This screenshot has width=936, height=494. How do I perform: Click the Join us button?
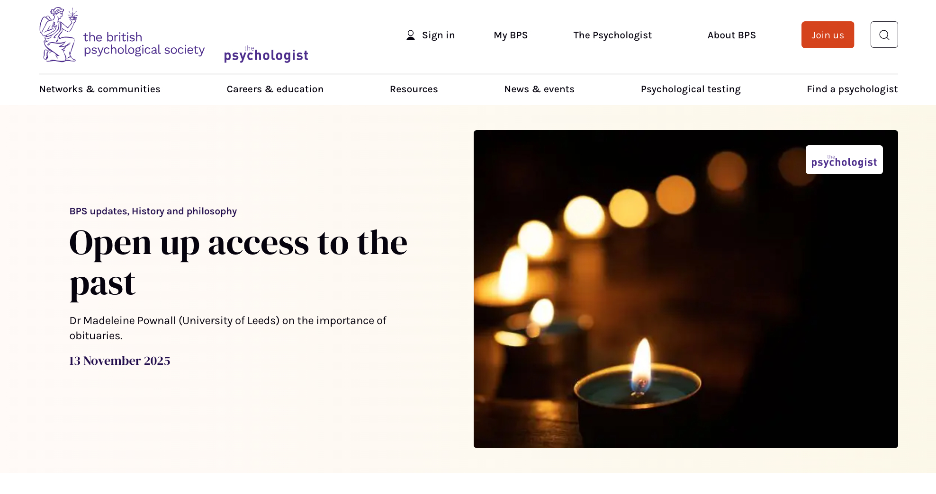point(828,35)
